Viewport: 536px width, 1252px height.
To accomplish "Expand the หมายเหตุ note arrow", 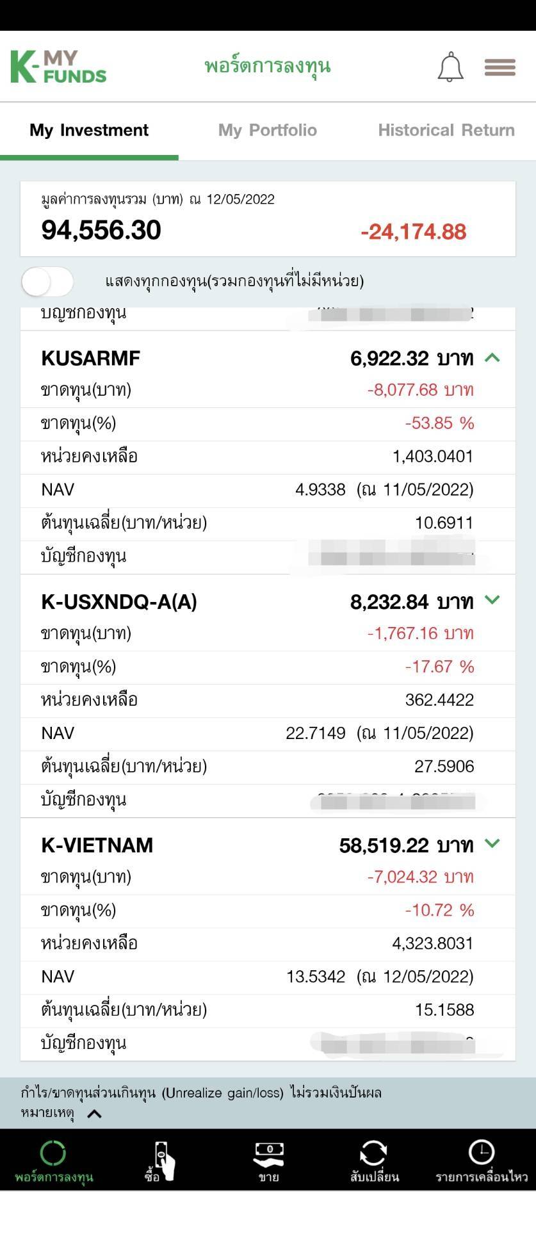I will [94, 1114].
